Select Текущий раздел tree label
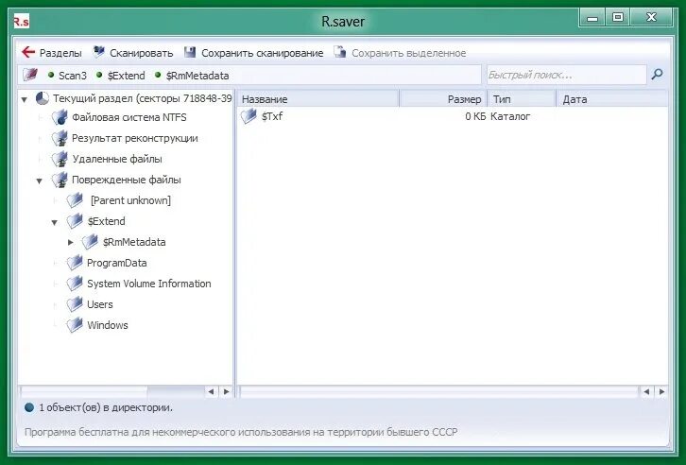The image size is (686, 465). (x=142, y=98)
